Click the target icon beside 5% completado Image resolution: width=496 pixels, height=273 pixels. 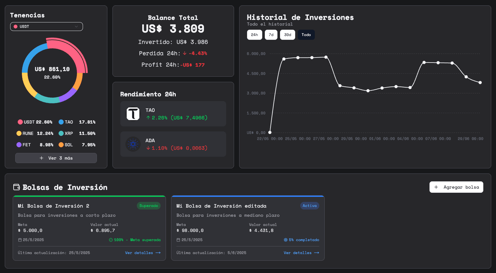[286, 240]
